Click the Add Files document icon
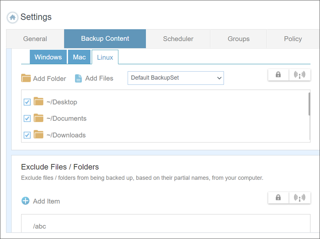This screenshot has width=320, height=239. point(78,78)
